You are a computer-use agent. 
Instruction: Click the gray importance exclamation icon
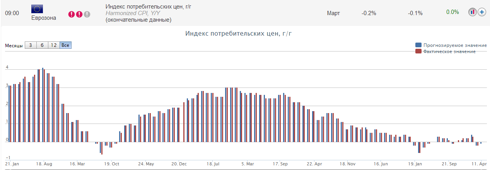[87, 14]
